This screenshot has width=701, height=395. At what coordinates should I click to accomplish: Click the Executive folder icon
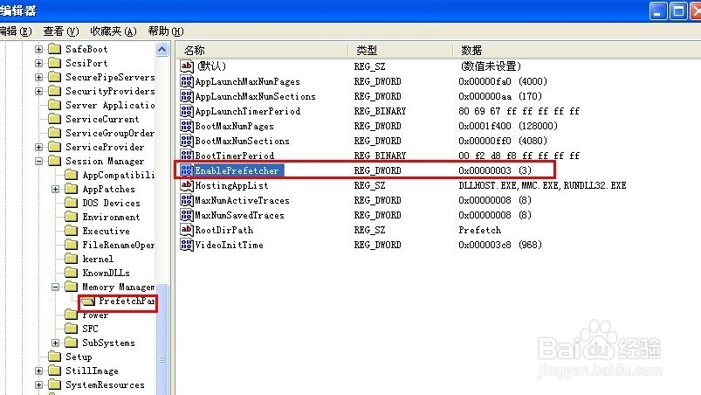71,231
